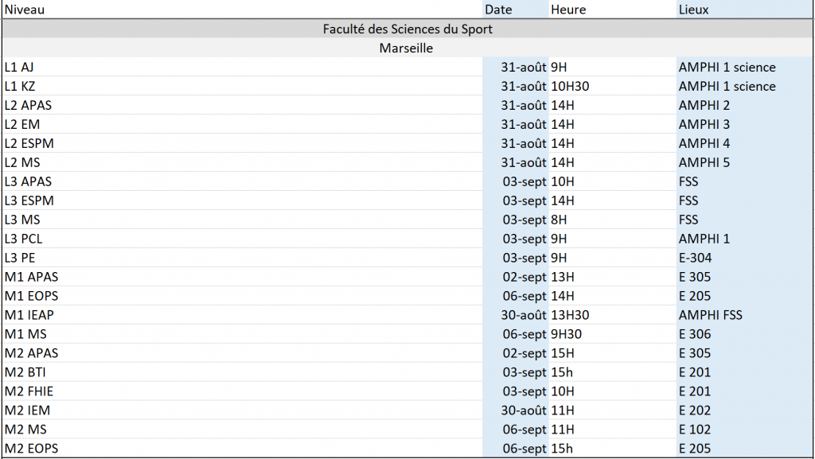This screenshot has width=815, height=459.
Task: Select the L3 APAS 10H cell
Action: 612,181
